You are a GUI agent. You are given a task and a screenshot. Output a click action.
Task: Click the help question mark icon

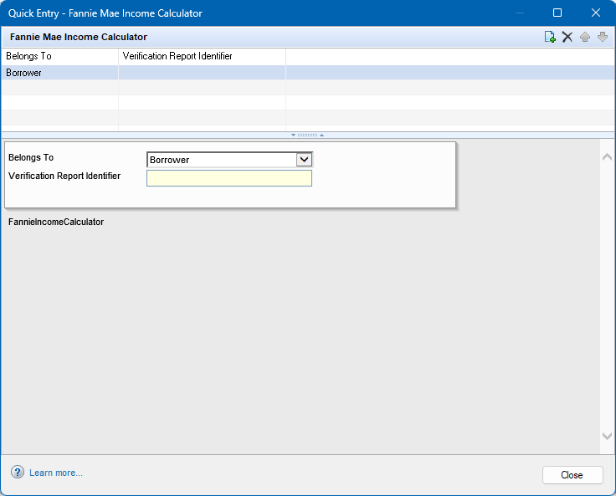[18, 472]
